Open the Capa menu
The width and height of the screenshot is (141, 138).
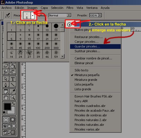coord(44,8)
